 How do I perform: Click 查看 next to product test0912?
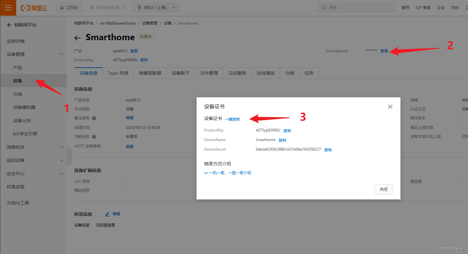click(x=134, y=51)
